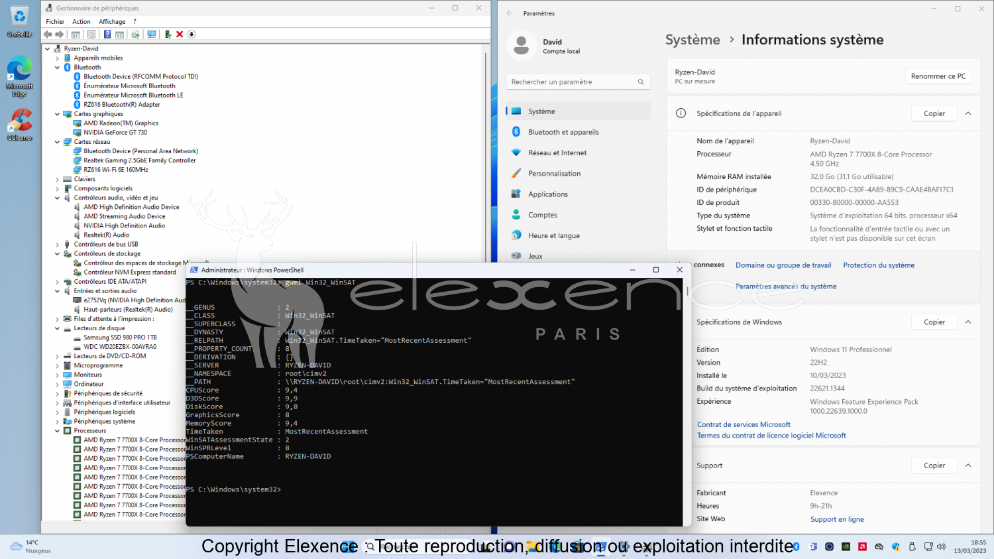Image resolution: width=994 pixels, height=559 pixels.
Task: Expand the Moniteurs tree node
Action: click(57, 375)
